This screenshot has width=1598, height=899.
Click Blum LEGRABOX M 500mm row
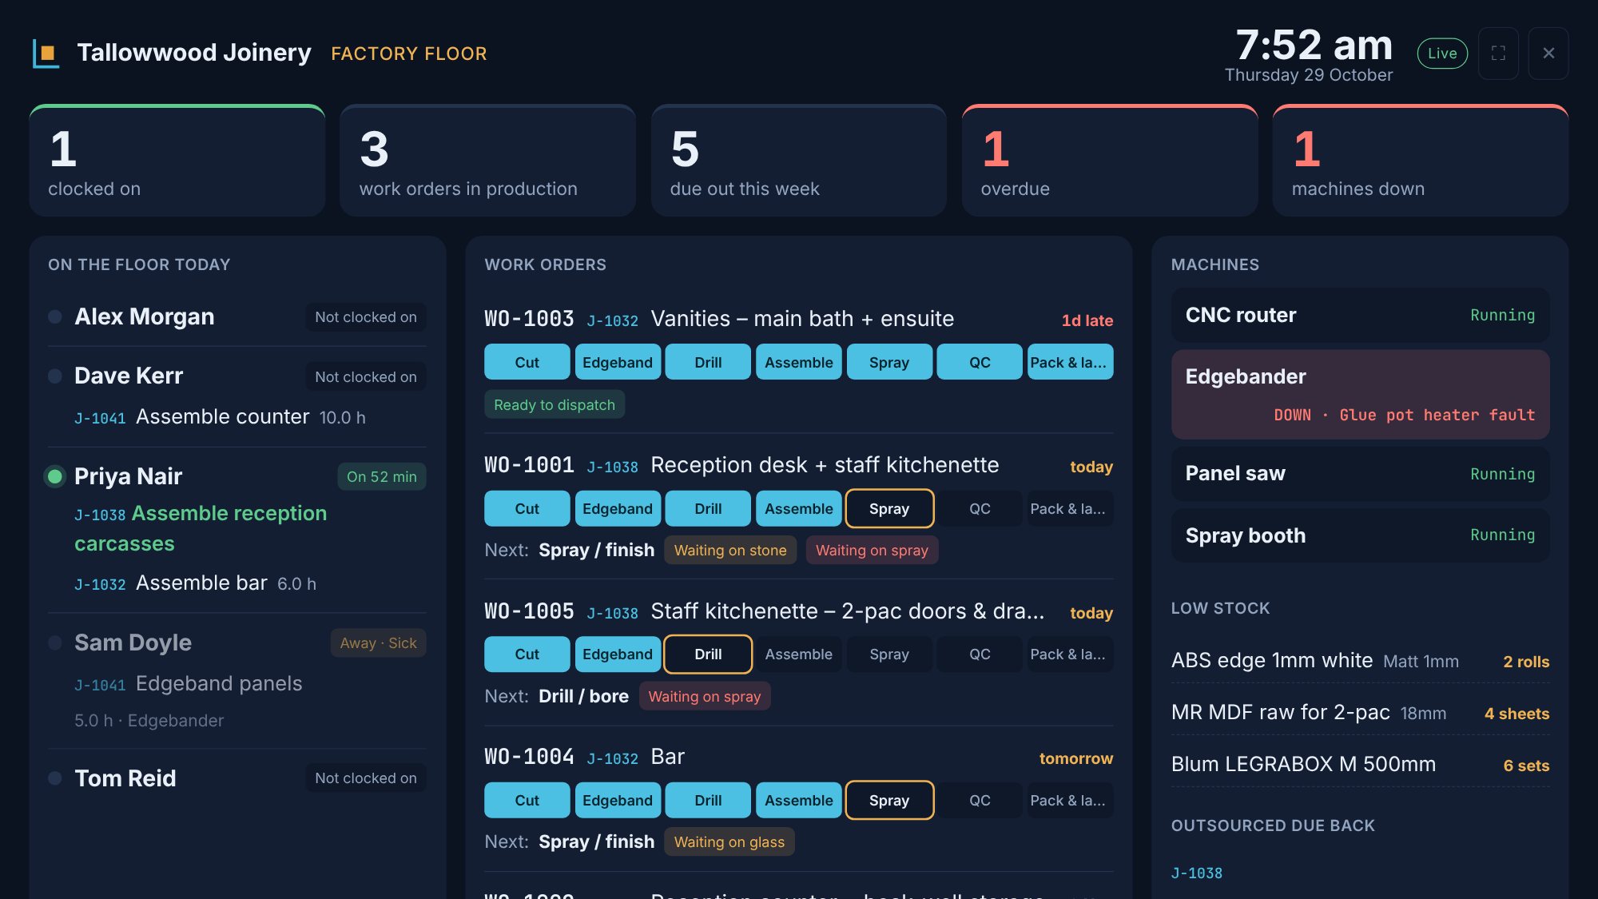[1360, 765]
